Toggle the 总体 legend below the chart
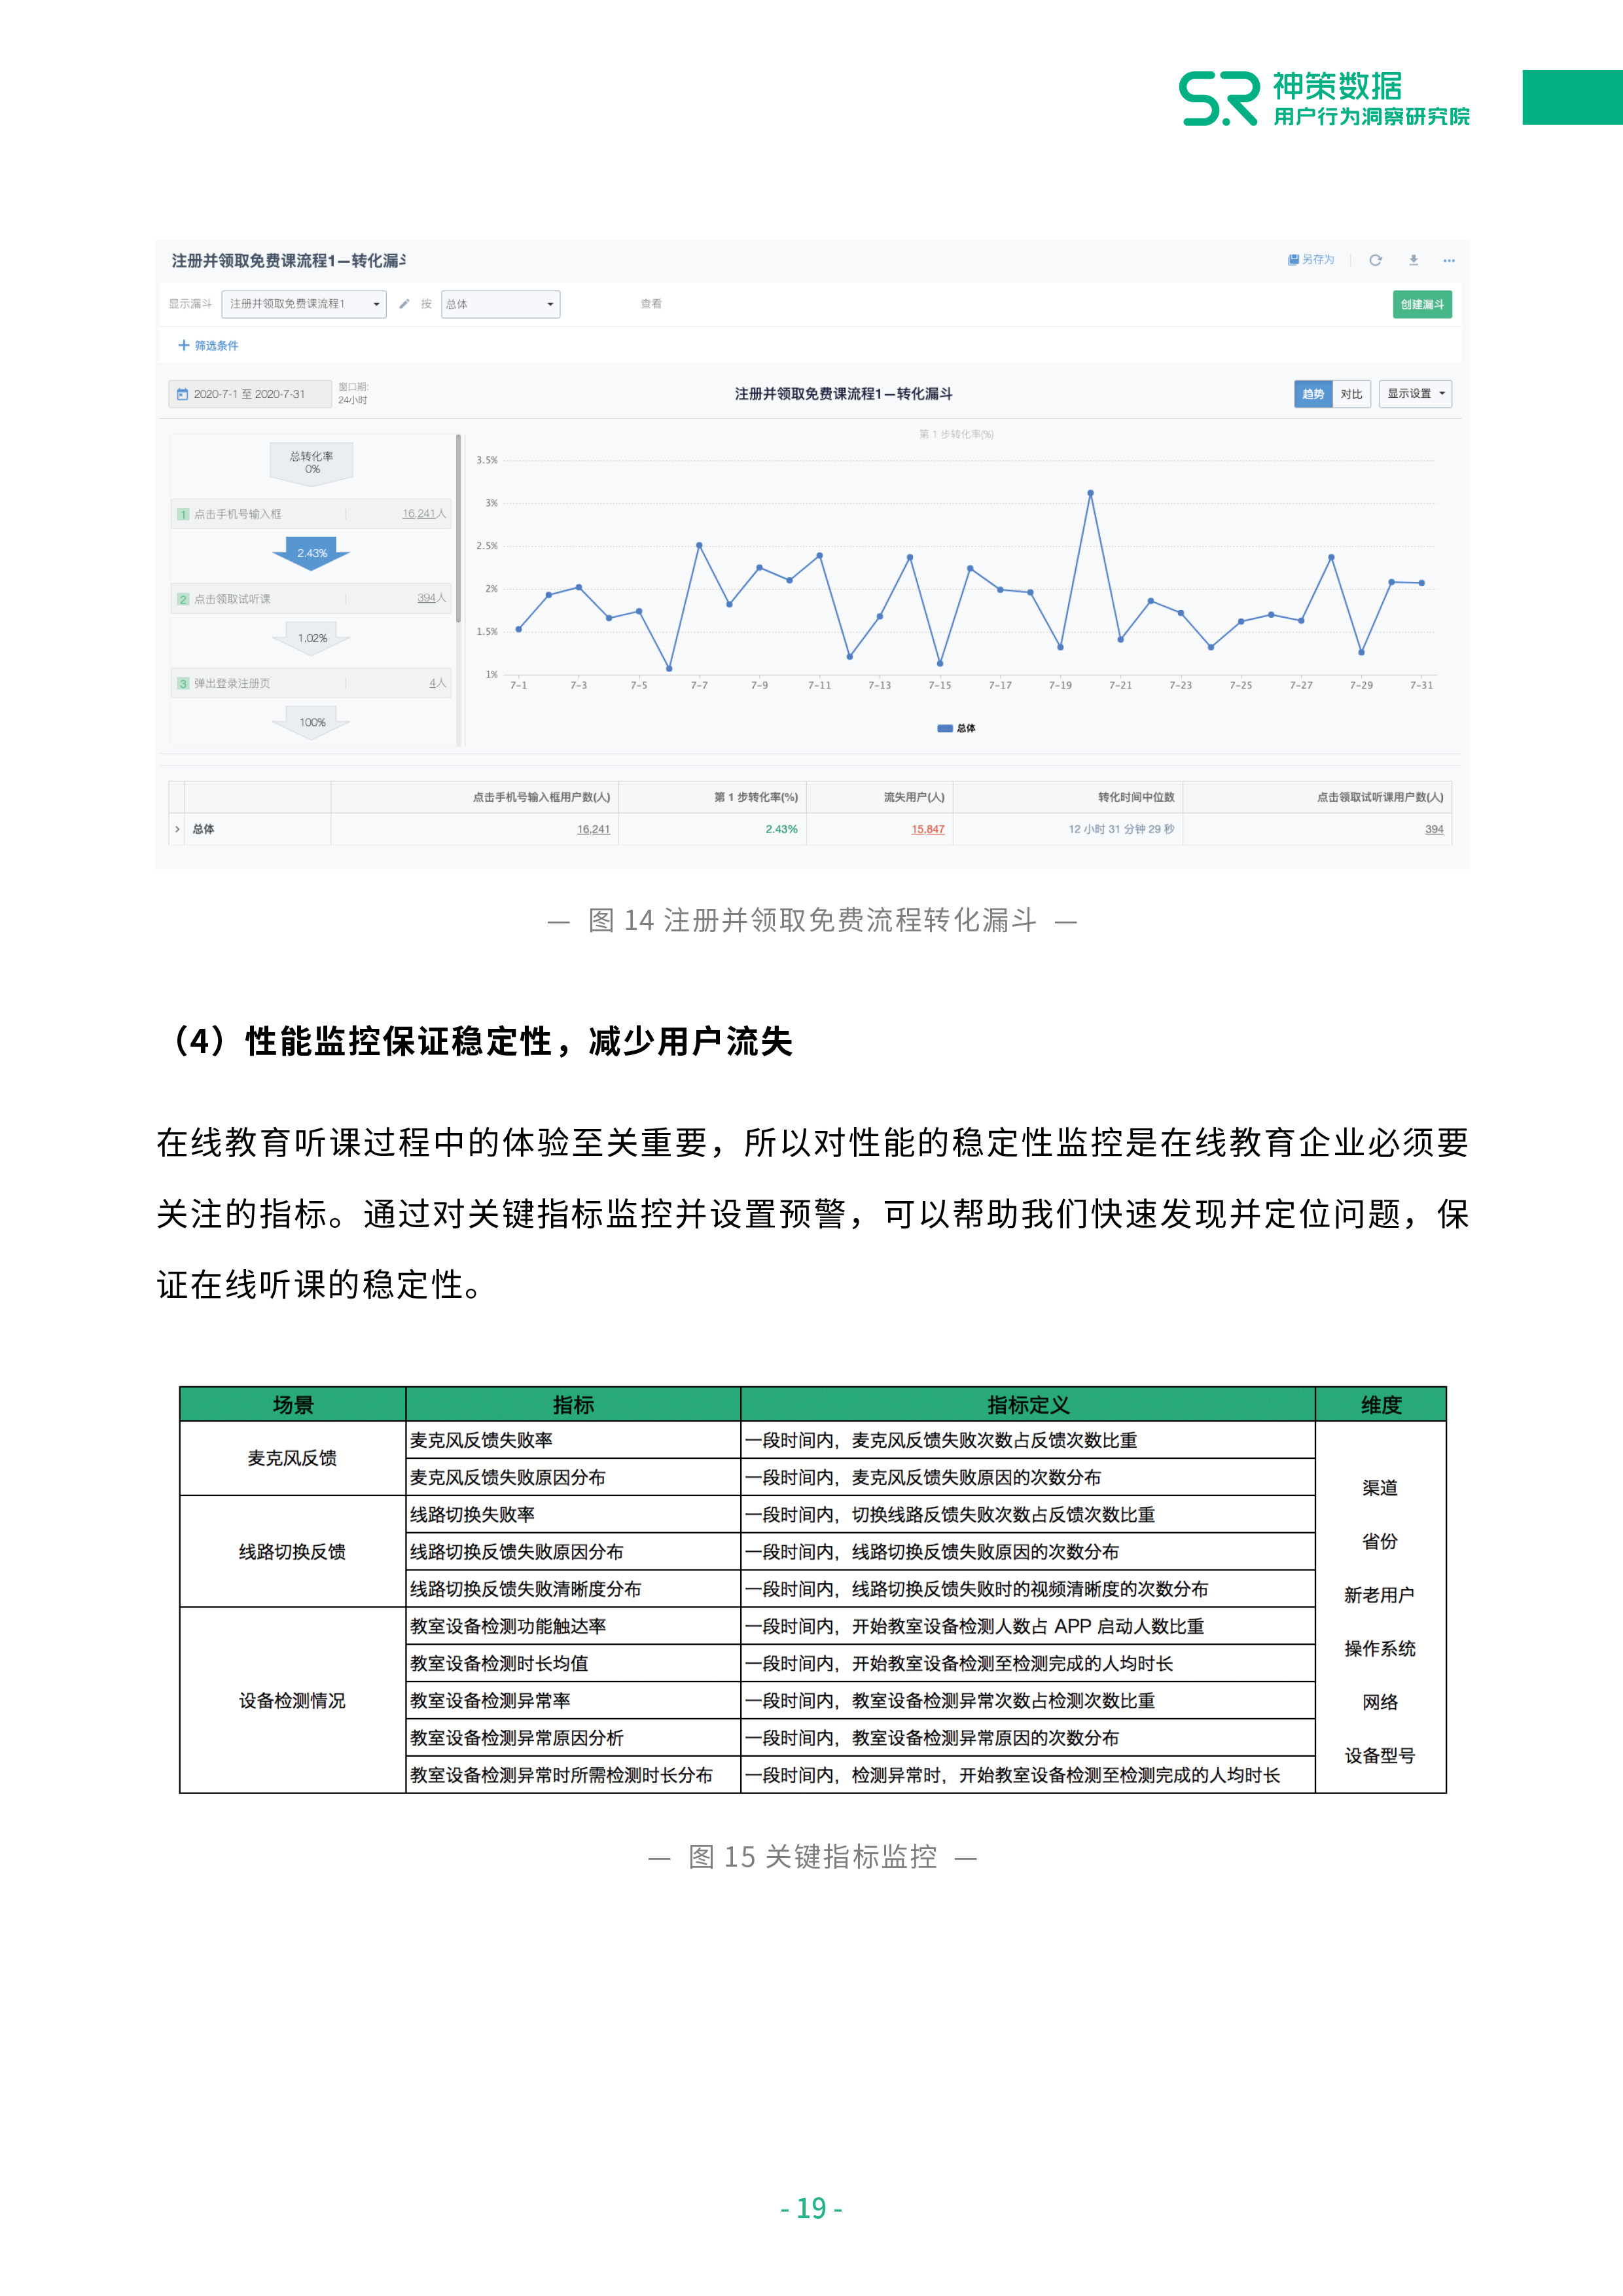 tap(958, 729)
